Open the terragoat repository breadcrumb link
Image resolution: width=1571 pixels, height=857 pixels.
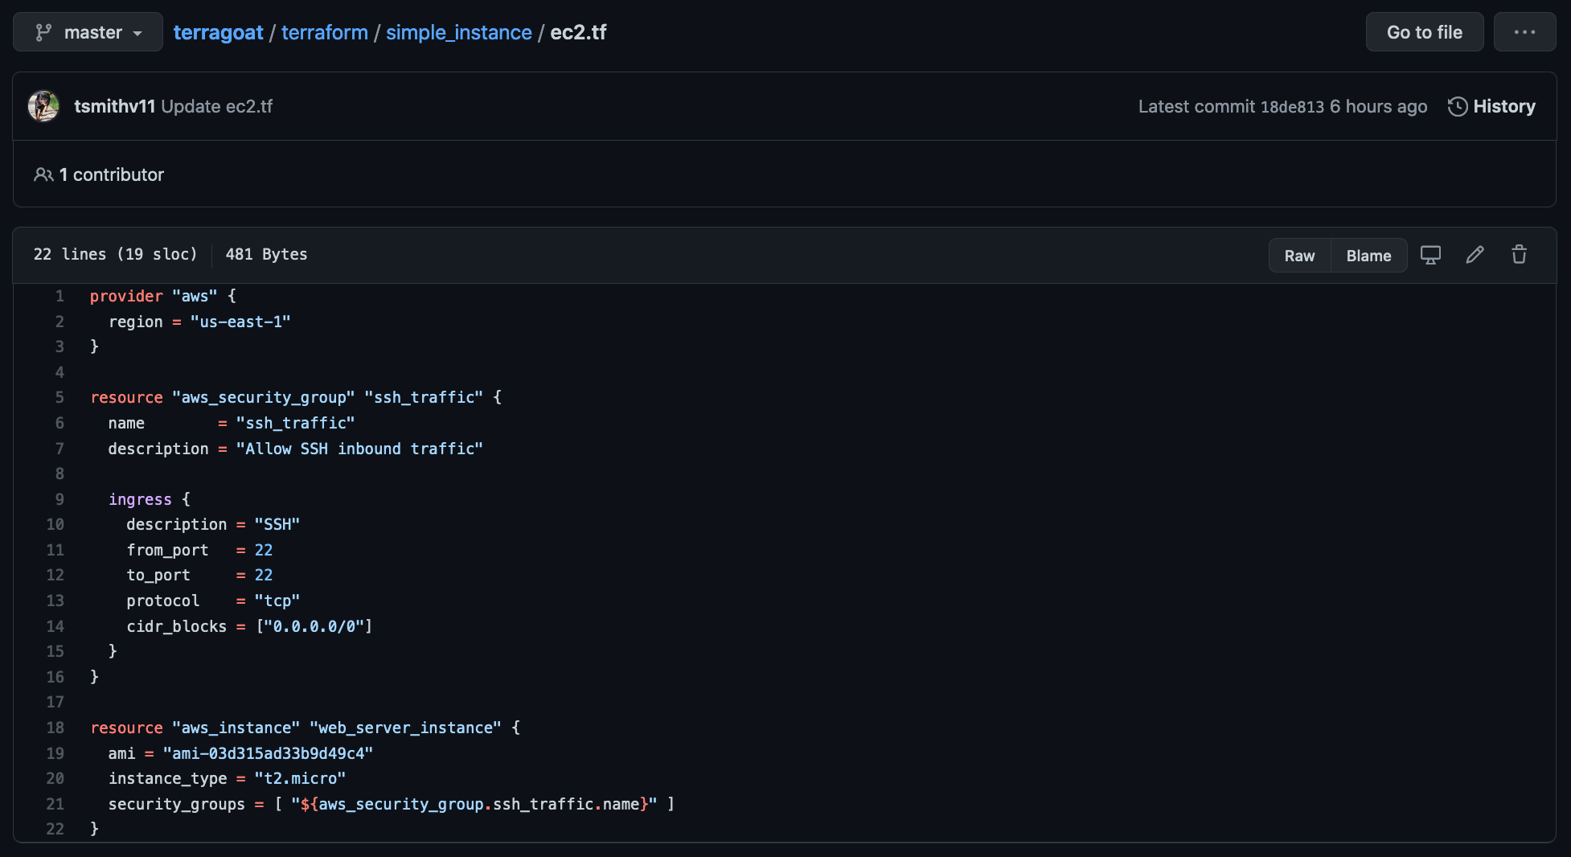pyautogui.click(x=218, y=32)
